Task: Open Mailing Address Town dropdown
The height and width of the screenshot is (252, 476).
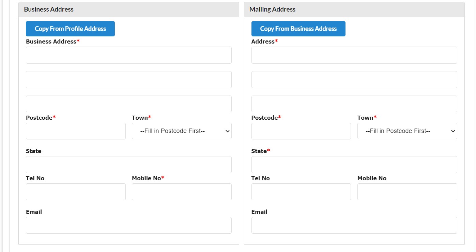Action: (x=407, y=131)
